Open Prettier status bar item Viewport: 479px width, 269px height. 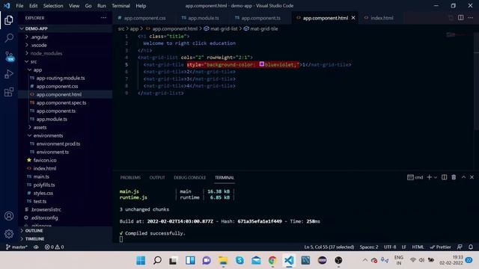440,247
